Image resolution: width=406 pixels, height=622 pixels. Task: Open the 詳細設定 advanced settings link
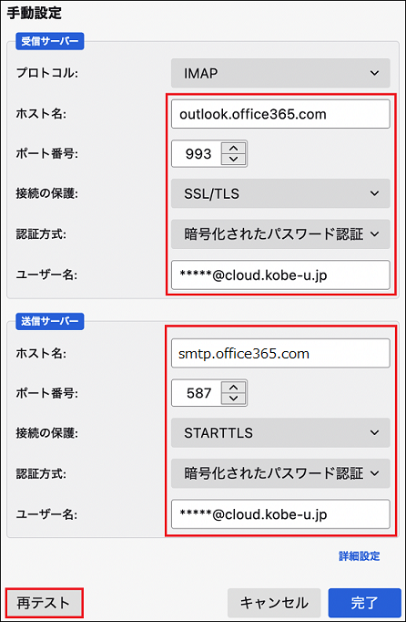click(x=360, y=556)
